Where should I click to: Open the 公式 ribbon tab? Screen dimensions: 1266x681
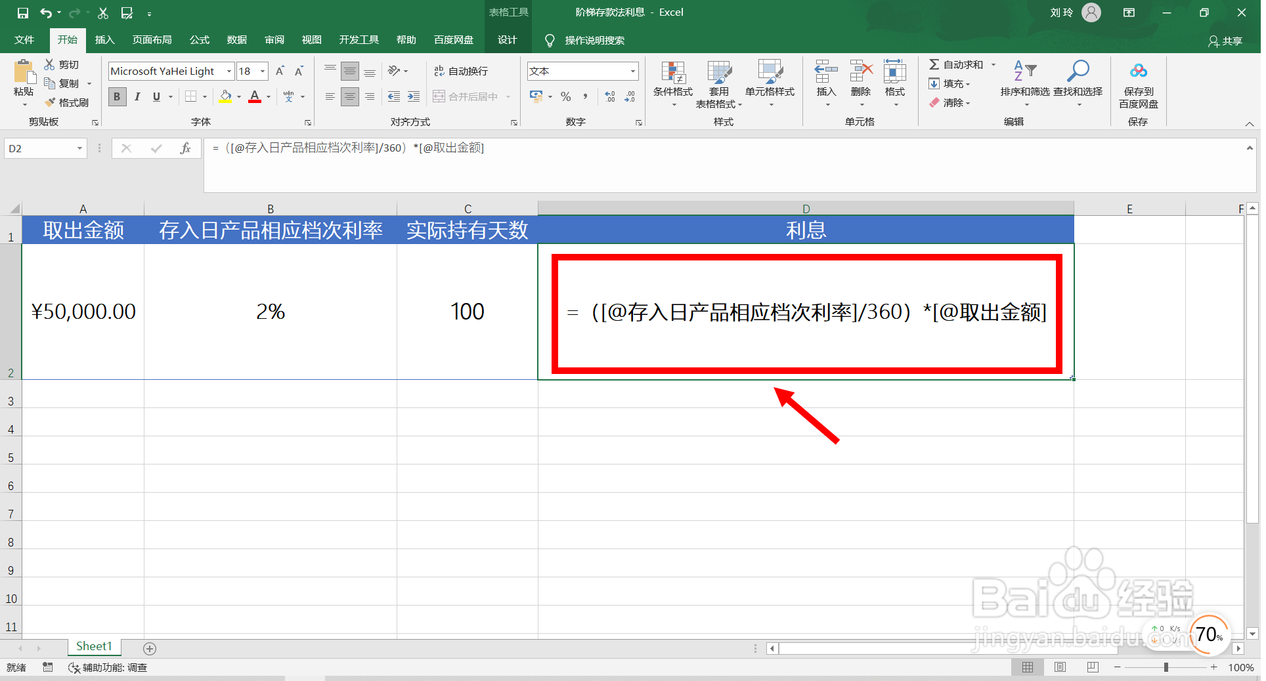point(199,39)
